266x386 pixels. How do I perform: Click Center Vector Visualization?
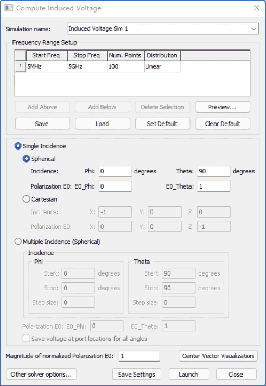click(218, 356)
